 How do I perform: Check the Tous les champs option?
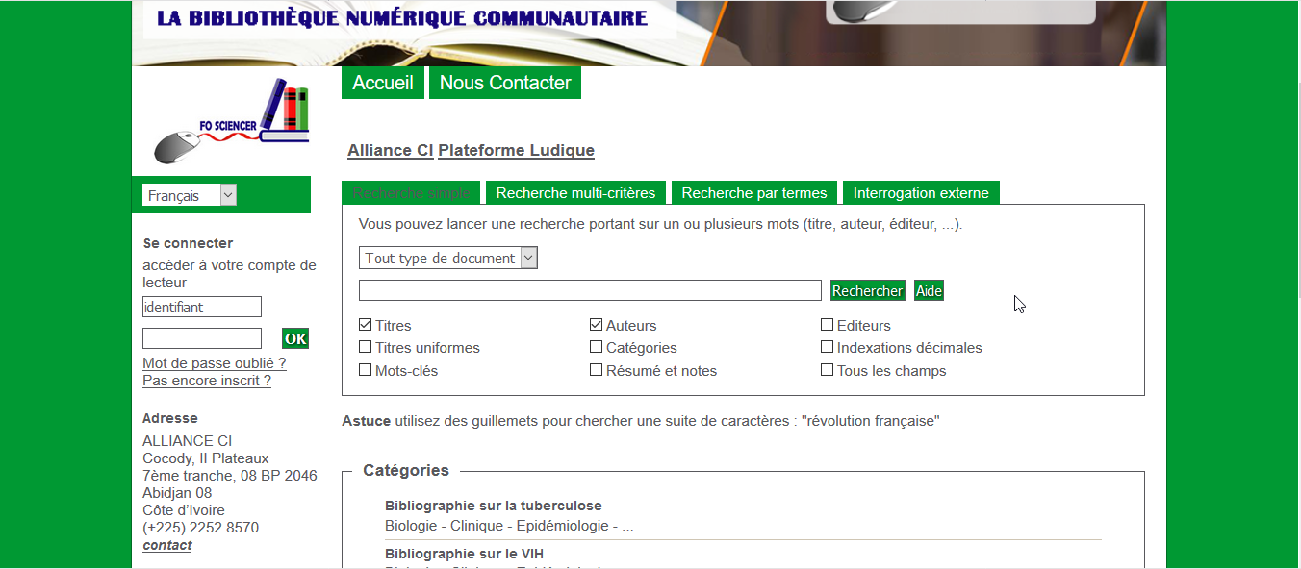(x=828, y=370)
